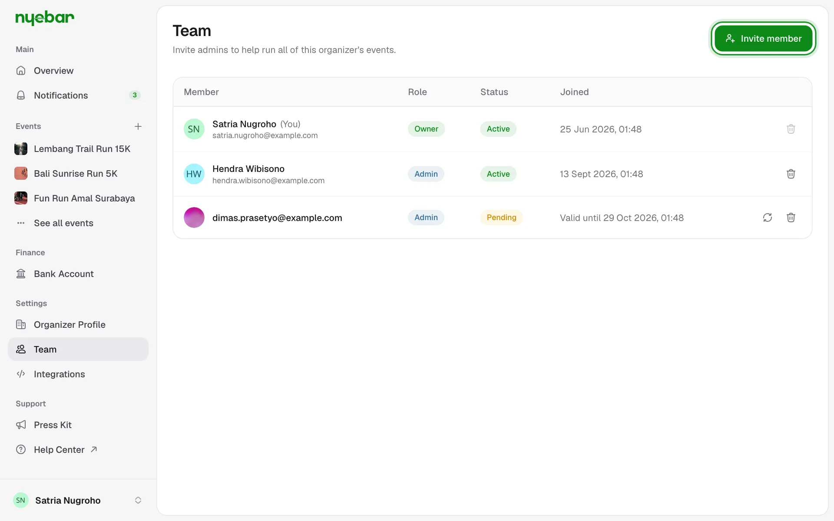Screen dimensions: 834x521
Task: Open the Overview page
Action: (78, 70)
